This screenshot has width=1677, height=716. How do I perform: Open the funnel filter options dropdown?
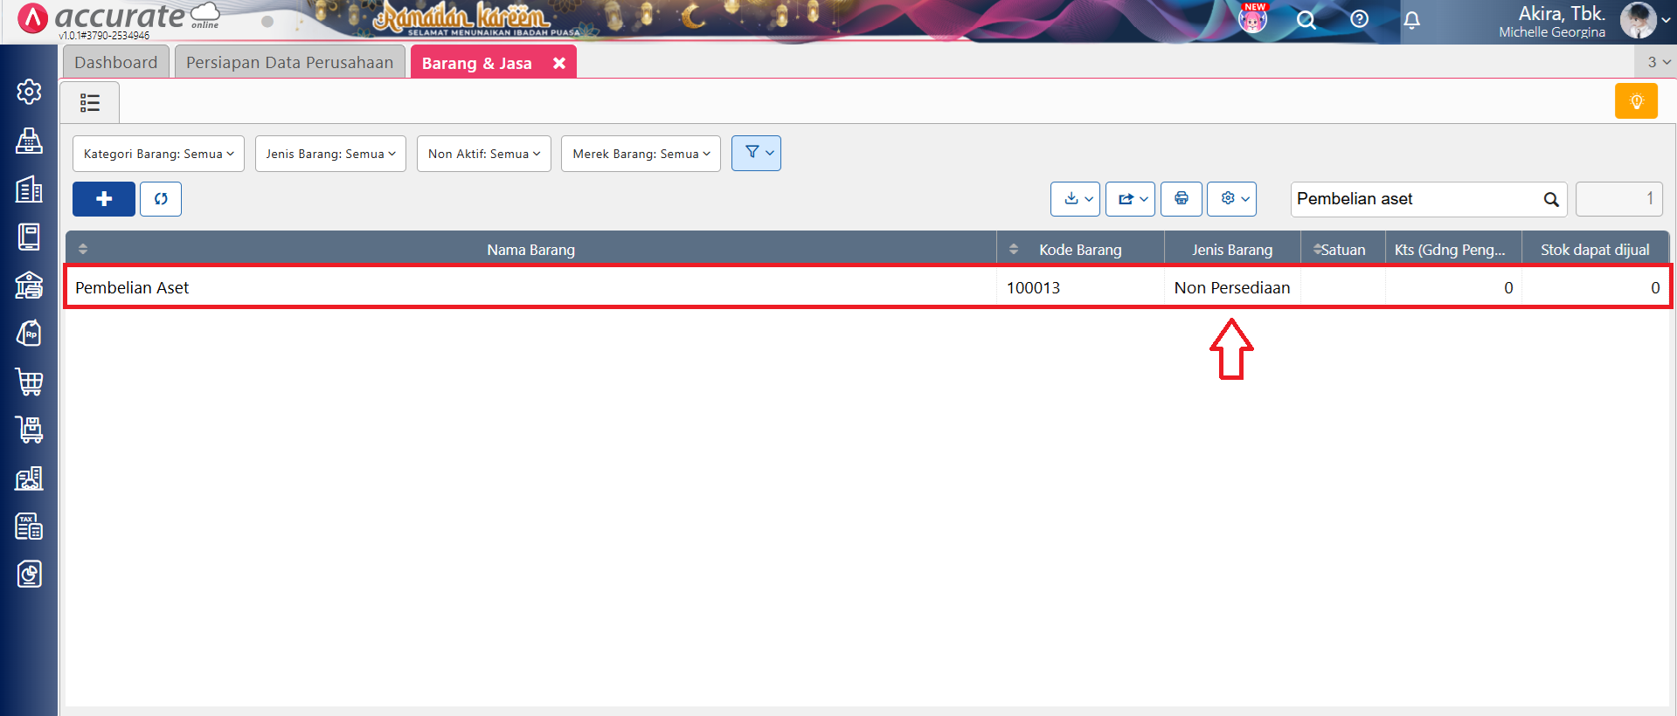tap(756, 153)
